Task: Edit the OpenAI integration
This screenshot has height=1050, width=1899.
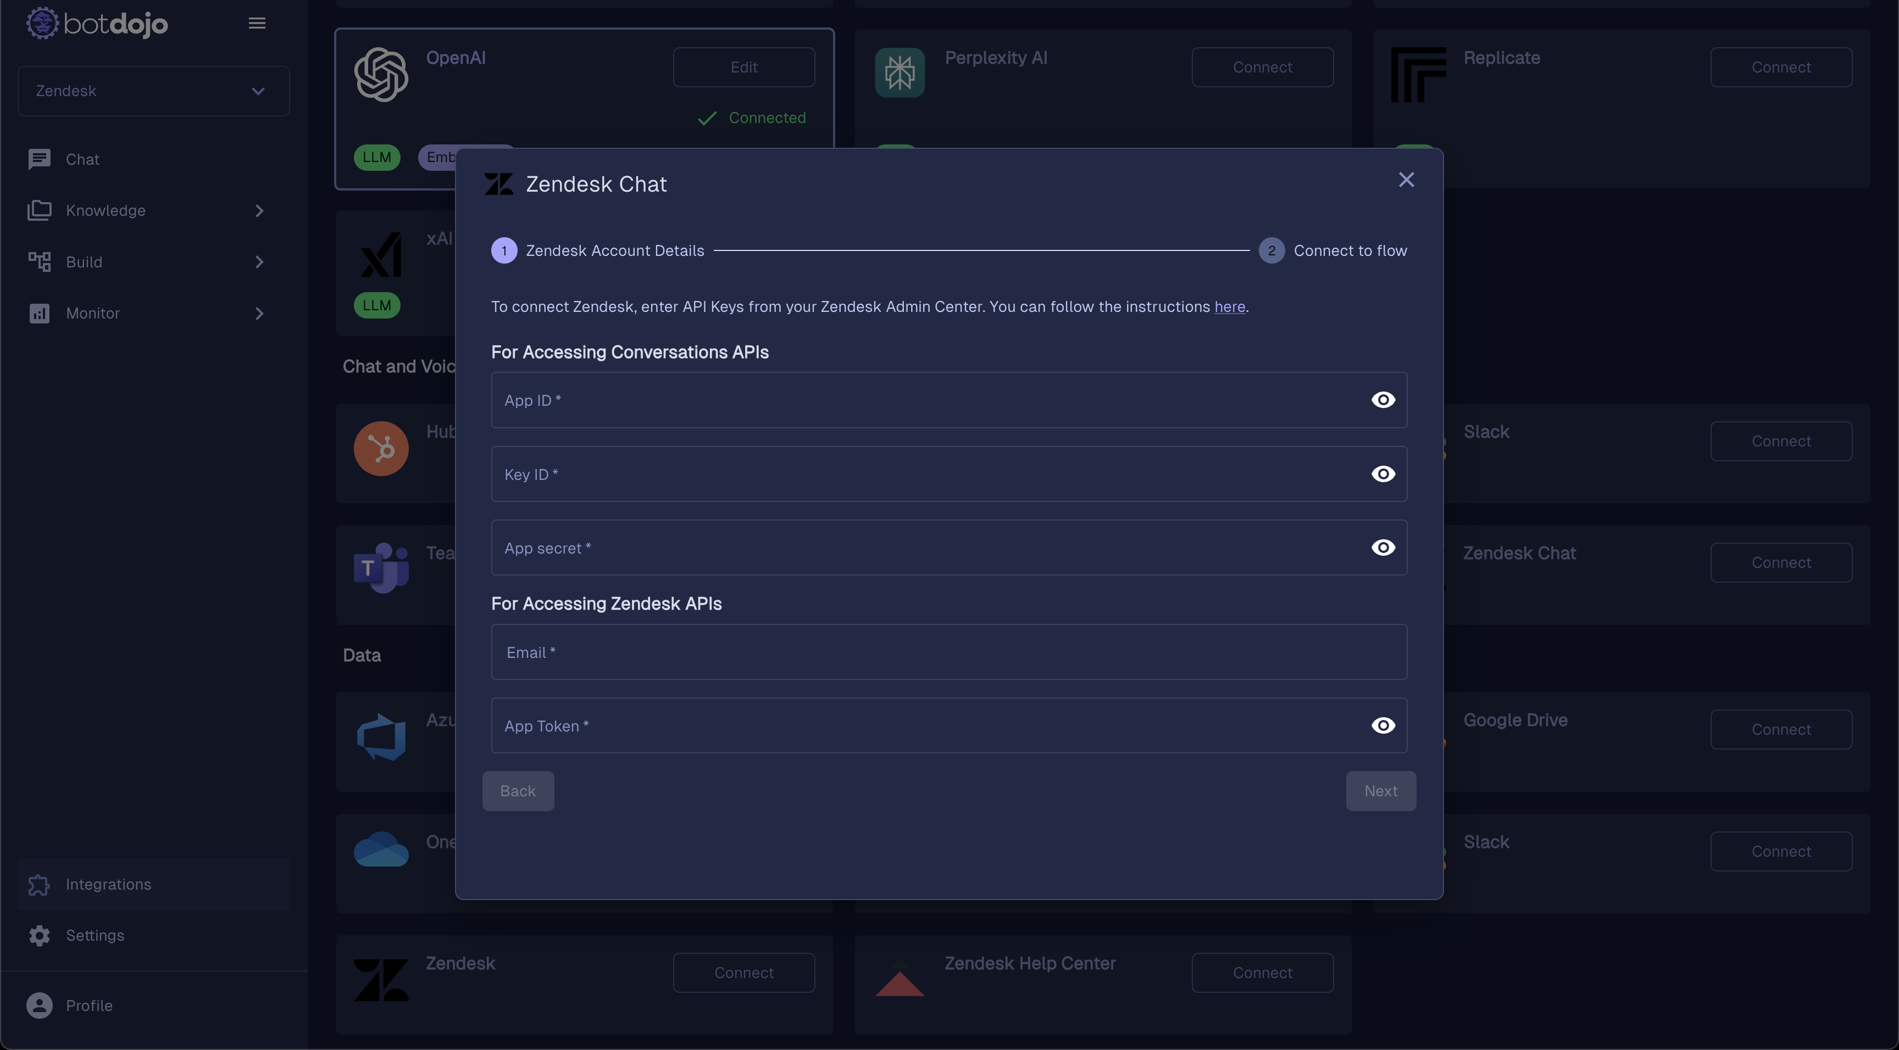Action: (x=744, y=67)
